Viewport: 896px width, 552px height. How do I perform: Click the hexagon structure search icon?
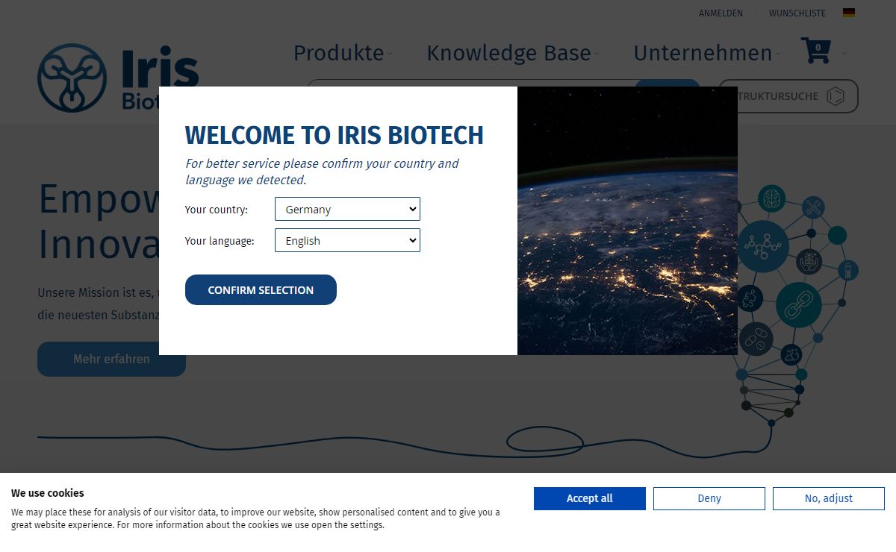tap(836, 96)
